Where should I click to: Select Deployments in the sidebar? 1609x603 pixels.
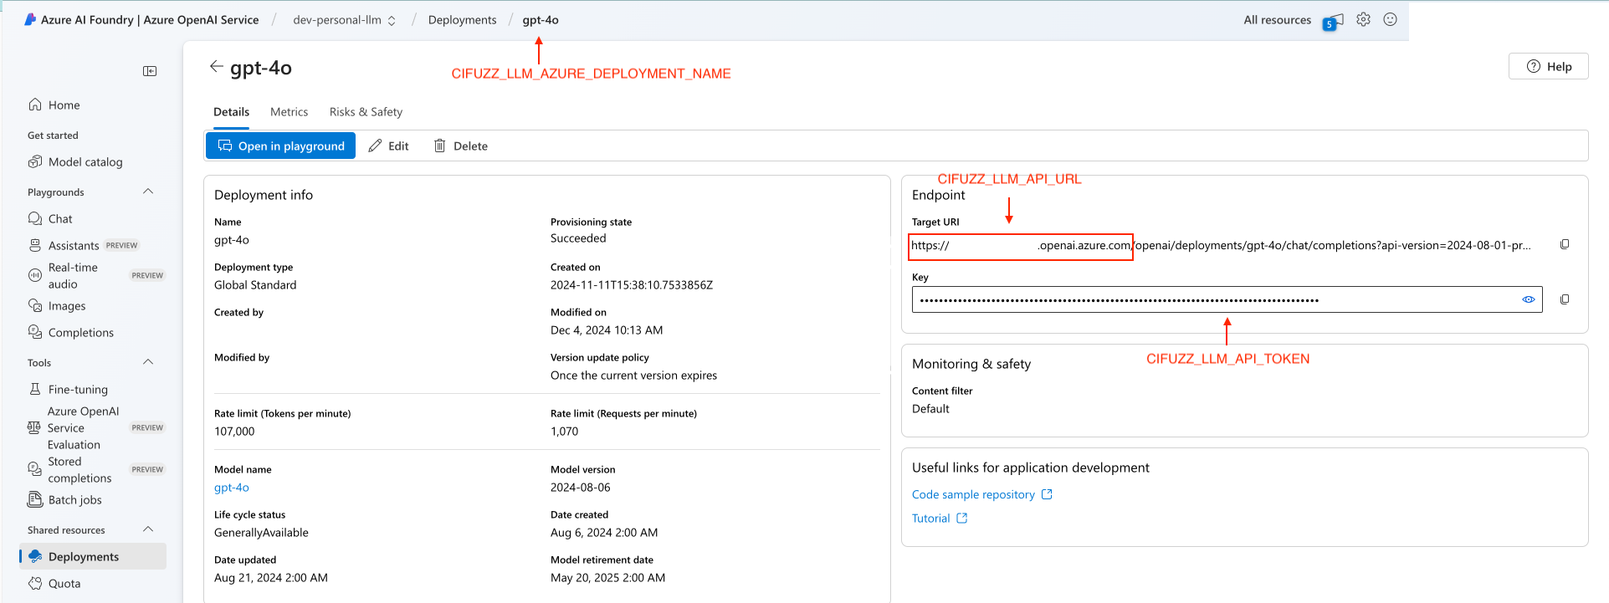pos(92,557)
